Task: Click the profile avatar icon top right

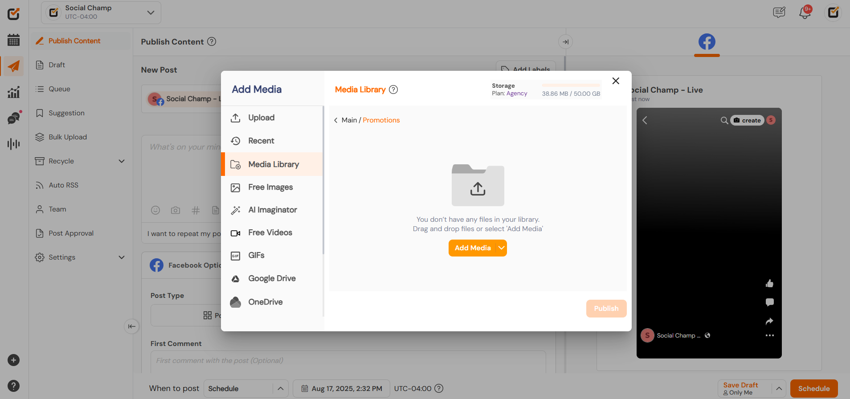Action: pos(833,12)
